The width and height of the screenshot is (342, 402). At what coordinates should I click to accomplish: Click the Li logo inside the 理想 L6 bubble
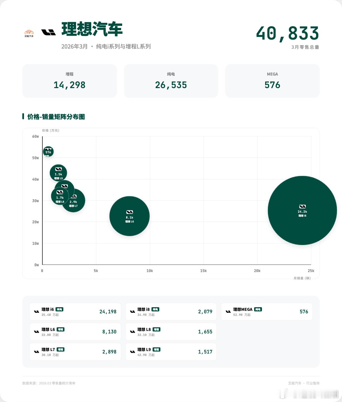pyautogui.click(x=129, y=212)
